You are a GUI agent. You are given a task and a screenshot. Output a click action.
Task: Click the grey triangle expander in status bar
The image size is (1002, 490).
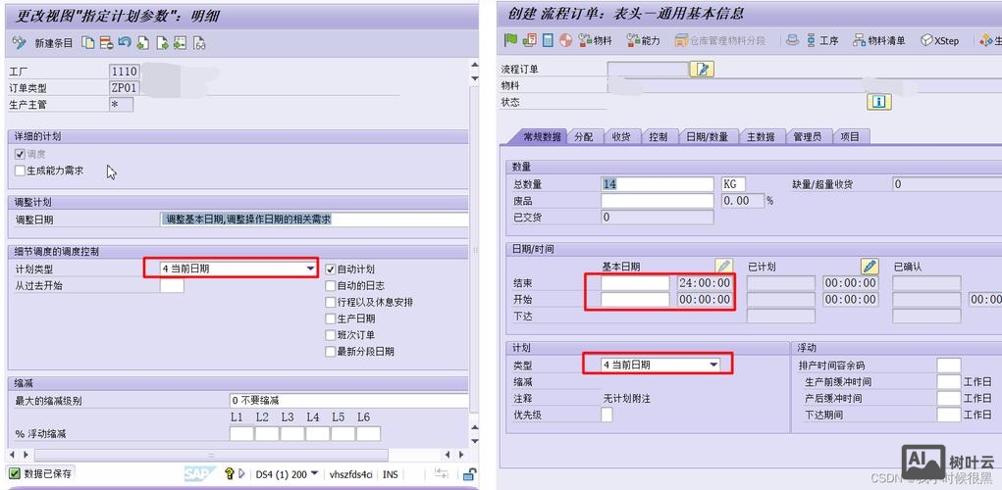pos(241,473)
